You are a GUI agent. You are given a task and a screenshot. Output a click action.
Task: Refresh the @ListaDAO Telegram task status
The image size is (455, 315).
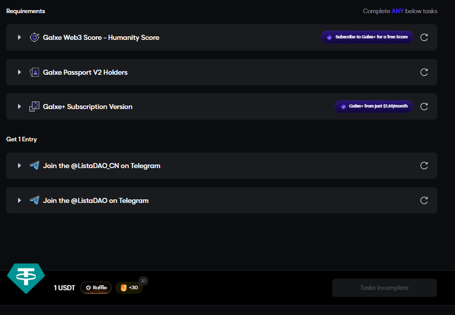tap(424, 200)
